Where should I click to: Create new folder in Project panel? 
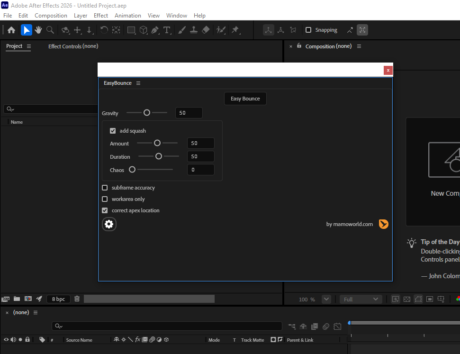[17, 299]
